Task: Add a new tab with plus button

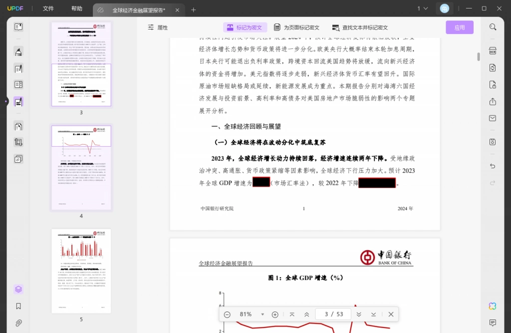Action: click(x=193, y=10)
